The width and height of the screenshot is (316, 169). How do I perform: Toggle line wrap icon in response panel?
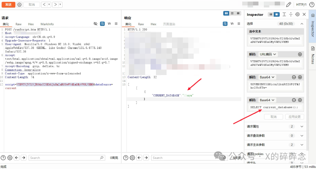(x=225, y=24)
